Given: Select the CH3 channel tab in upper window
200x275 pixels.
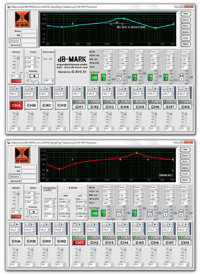Looking at the screenshot, I should click(x=110, y=107).
